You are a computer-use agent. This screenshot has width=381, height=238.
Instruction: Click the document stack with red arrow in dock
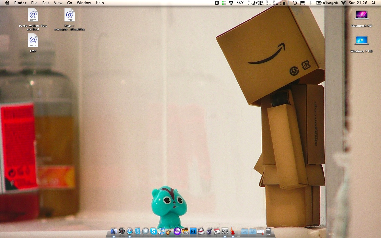point(261,231)
